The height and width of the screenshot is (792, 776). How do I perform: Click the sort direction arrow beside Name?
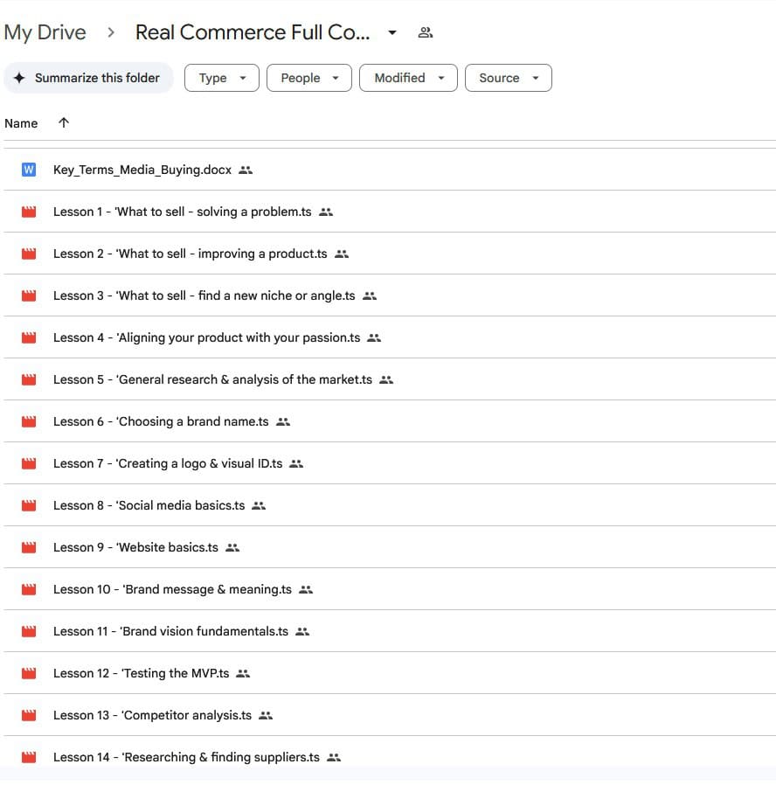pos(63,123)
